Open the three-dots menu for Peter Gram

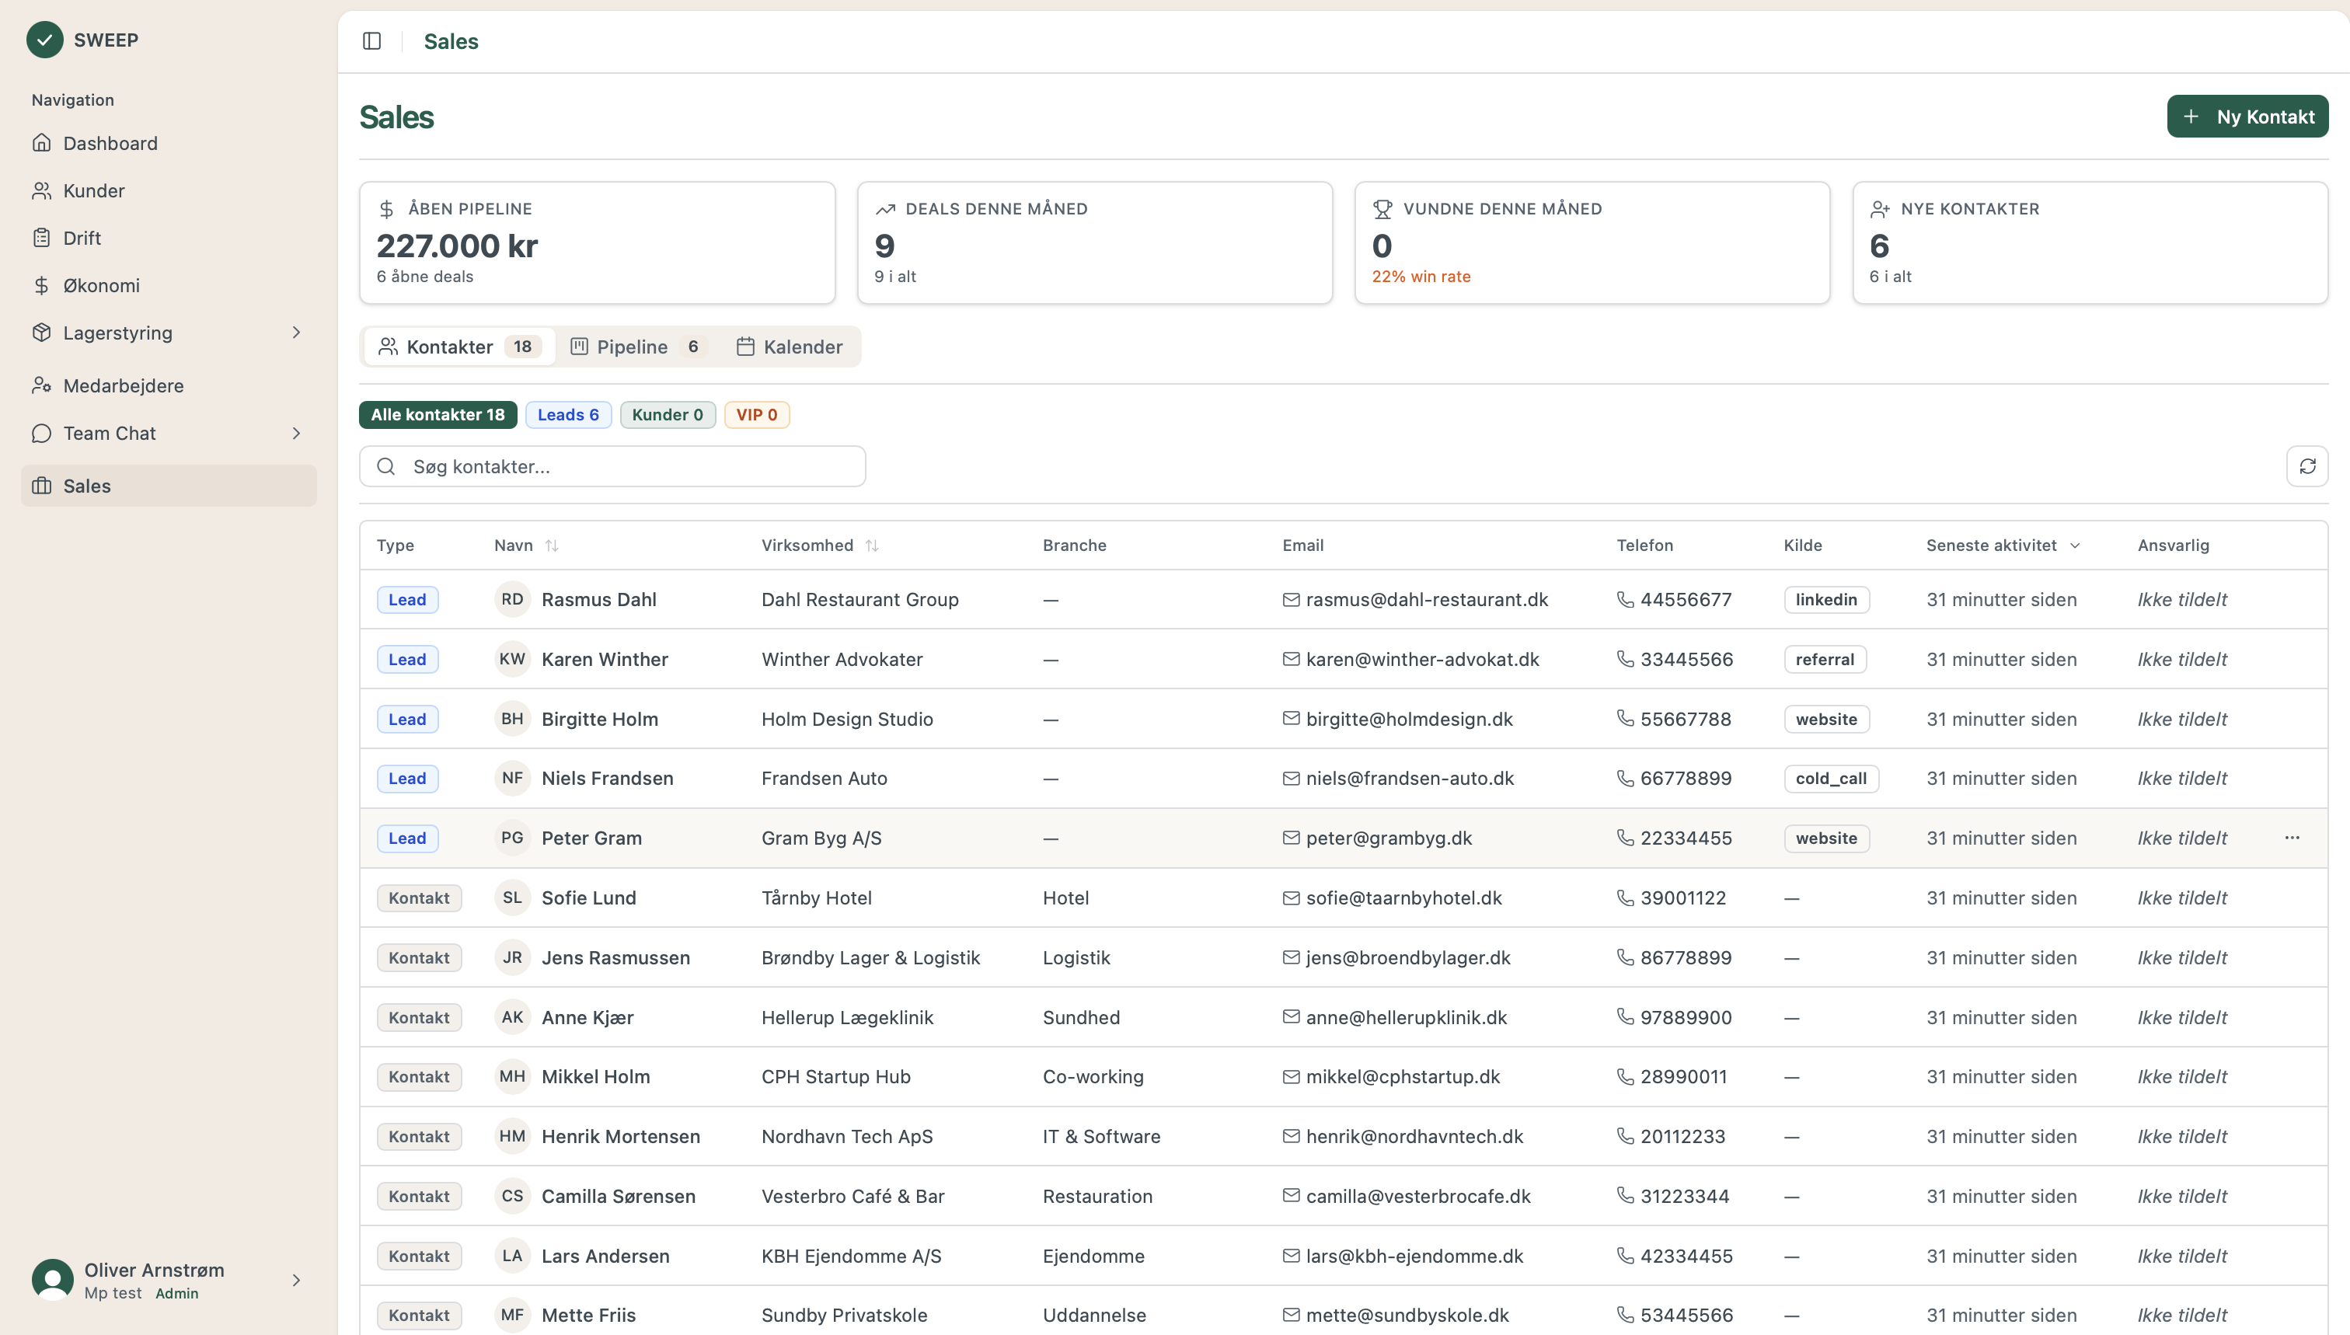pyautogui.click(x=2291, y=838)
